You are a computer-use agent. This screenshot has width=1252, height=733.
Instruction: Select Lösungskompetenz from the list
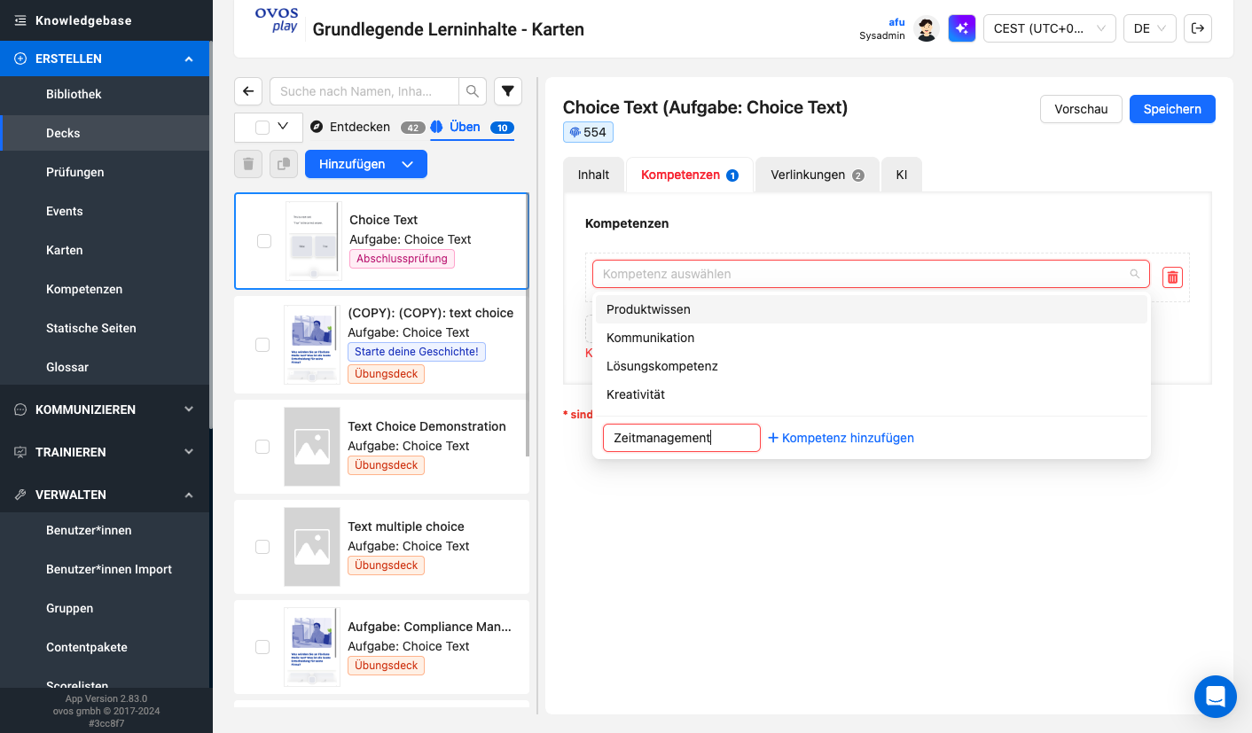pos(871,366)
